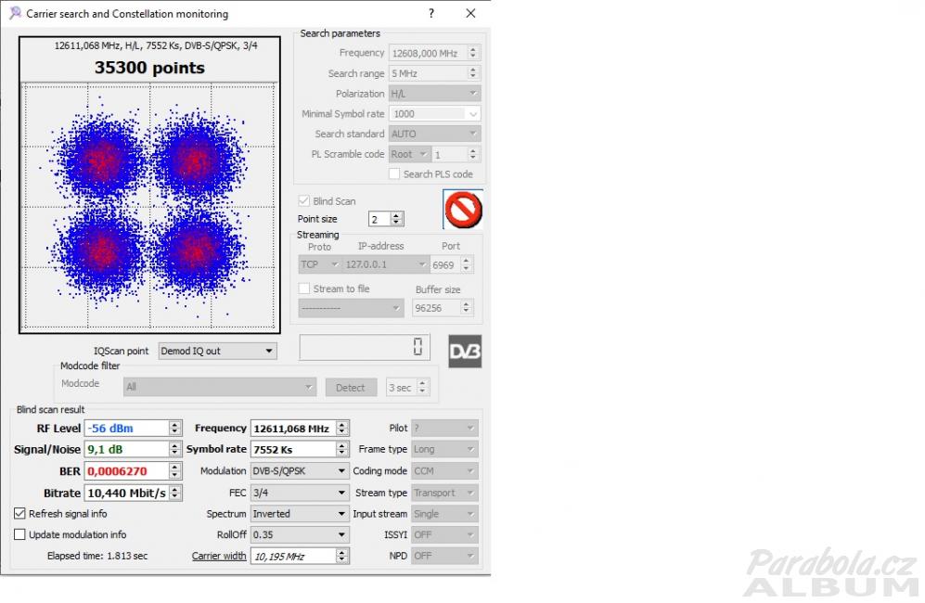Image resolution: width=925 pixels, height=603 pixels.
Task: Click the empty status display box
Action: 365,347
